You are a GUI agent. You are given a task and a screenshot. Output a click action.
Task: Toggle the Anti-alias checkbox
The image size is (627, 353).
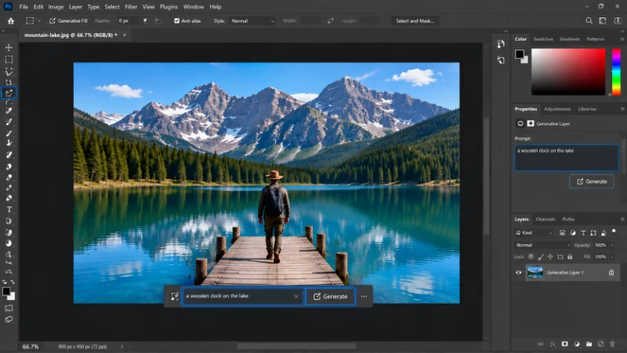[177, 21]
